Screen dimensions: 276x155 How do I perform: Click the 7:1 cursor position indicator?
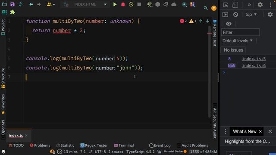coord(83,152)
